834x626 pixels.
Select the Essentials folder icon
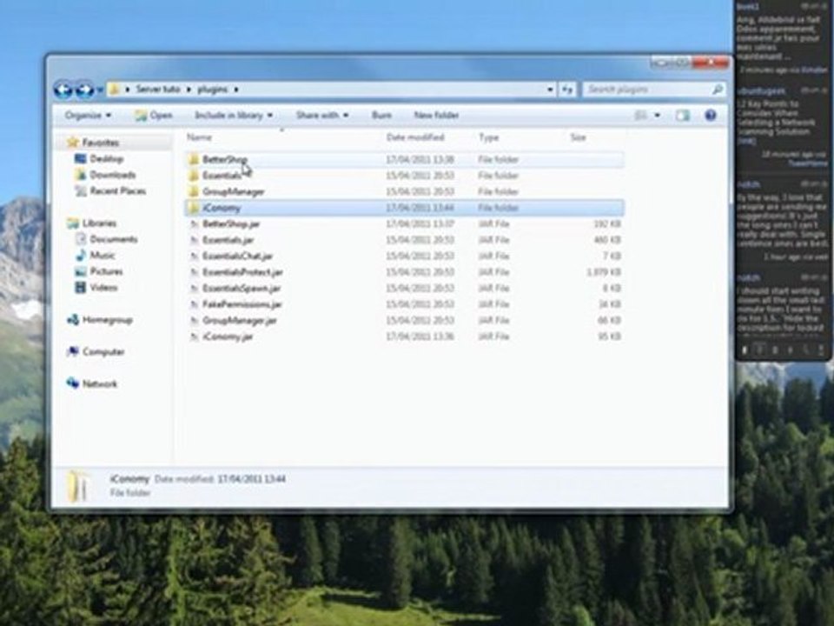(194, 175)
